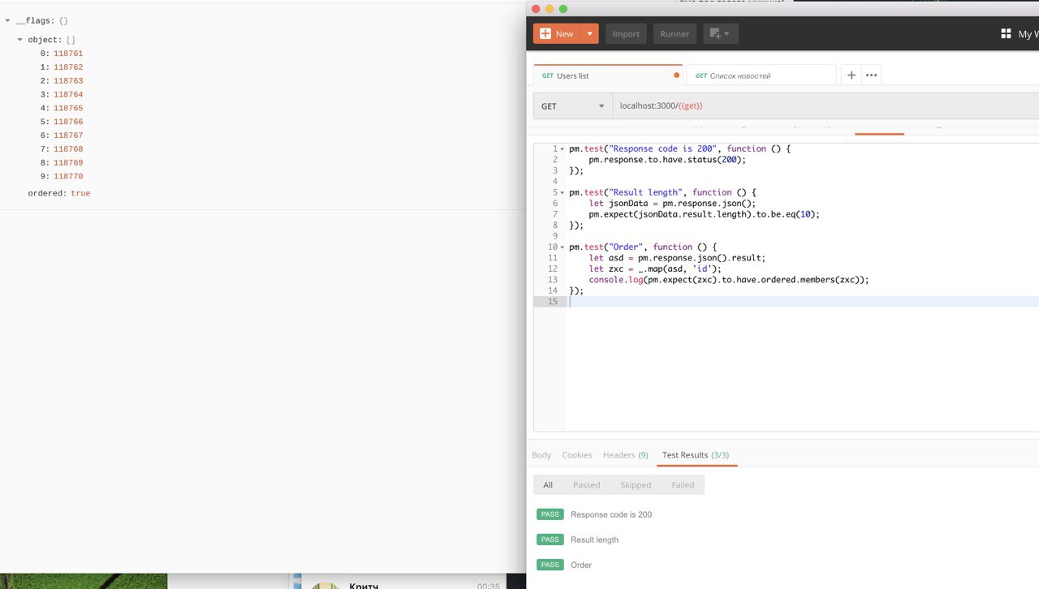Screen dimensions: 1039x589
Task: Filter test results by Skipped
Action: (636, 485)
